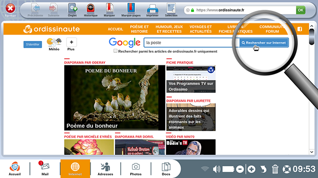This screenshot has width=318, height=178.
Task: Click Rechercher sur Internet button
Action: coord(264,43)
